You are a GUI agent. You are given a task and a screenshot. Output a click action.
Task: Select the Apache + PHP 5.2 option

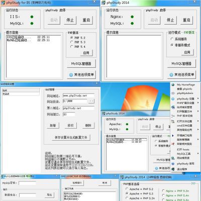coord(127,189)
